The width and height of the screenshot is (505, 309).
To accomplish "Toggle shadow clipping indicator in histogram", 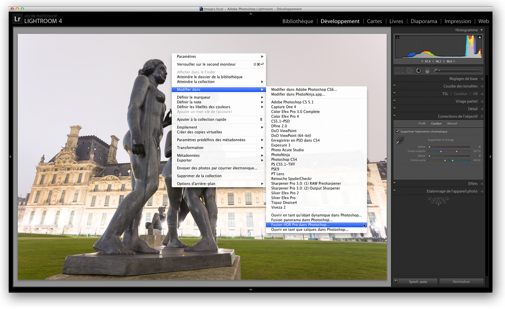I will (397, 37).
